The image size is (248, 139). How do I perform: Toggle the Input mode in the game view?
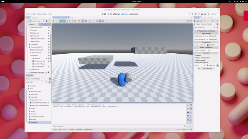click(x=63, y=21)
